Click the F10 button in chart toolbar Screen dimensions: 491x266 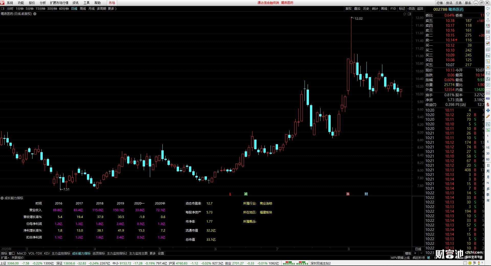tap(393, 9)
